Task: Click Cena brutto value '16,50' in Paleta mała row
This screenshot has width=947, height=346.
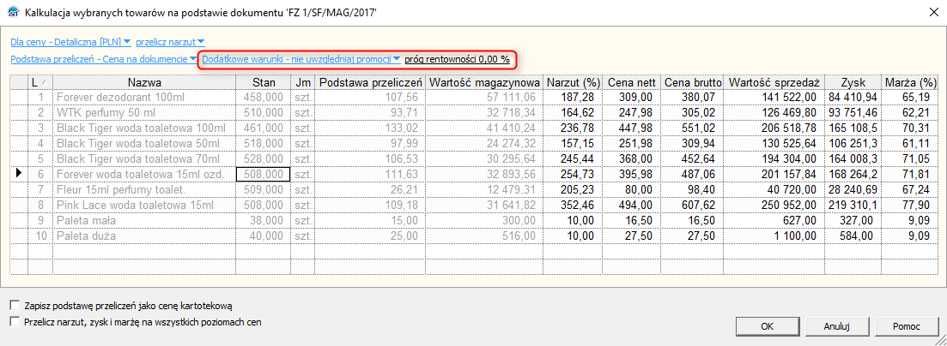Action: [x=704, y=221]
